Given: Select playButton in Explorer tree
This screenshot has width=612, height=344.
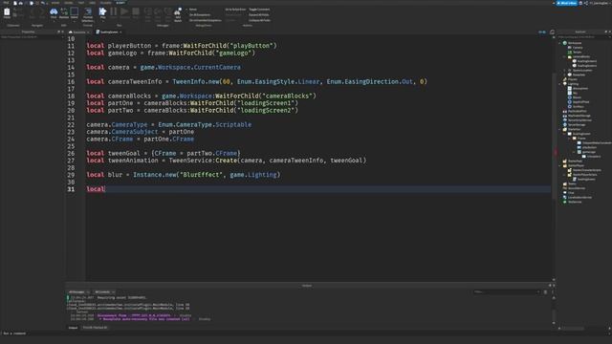Looking at the screenshot, I should click(x=589, y=147).
